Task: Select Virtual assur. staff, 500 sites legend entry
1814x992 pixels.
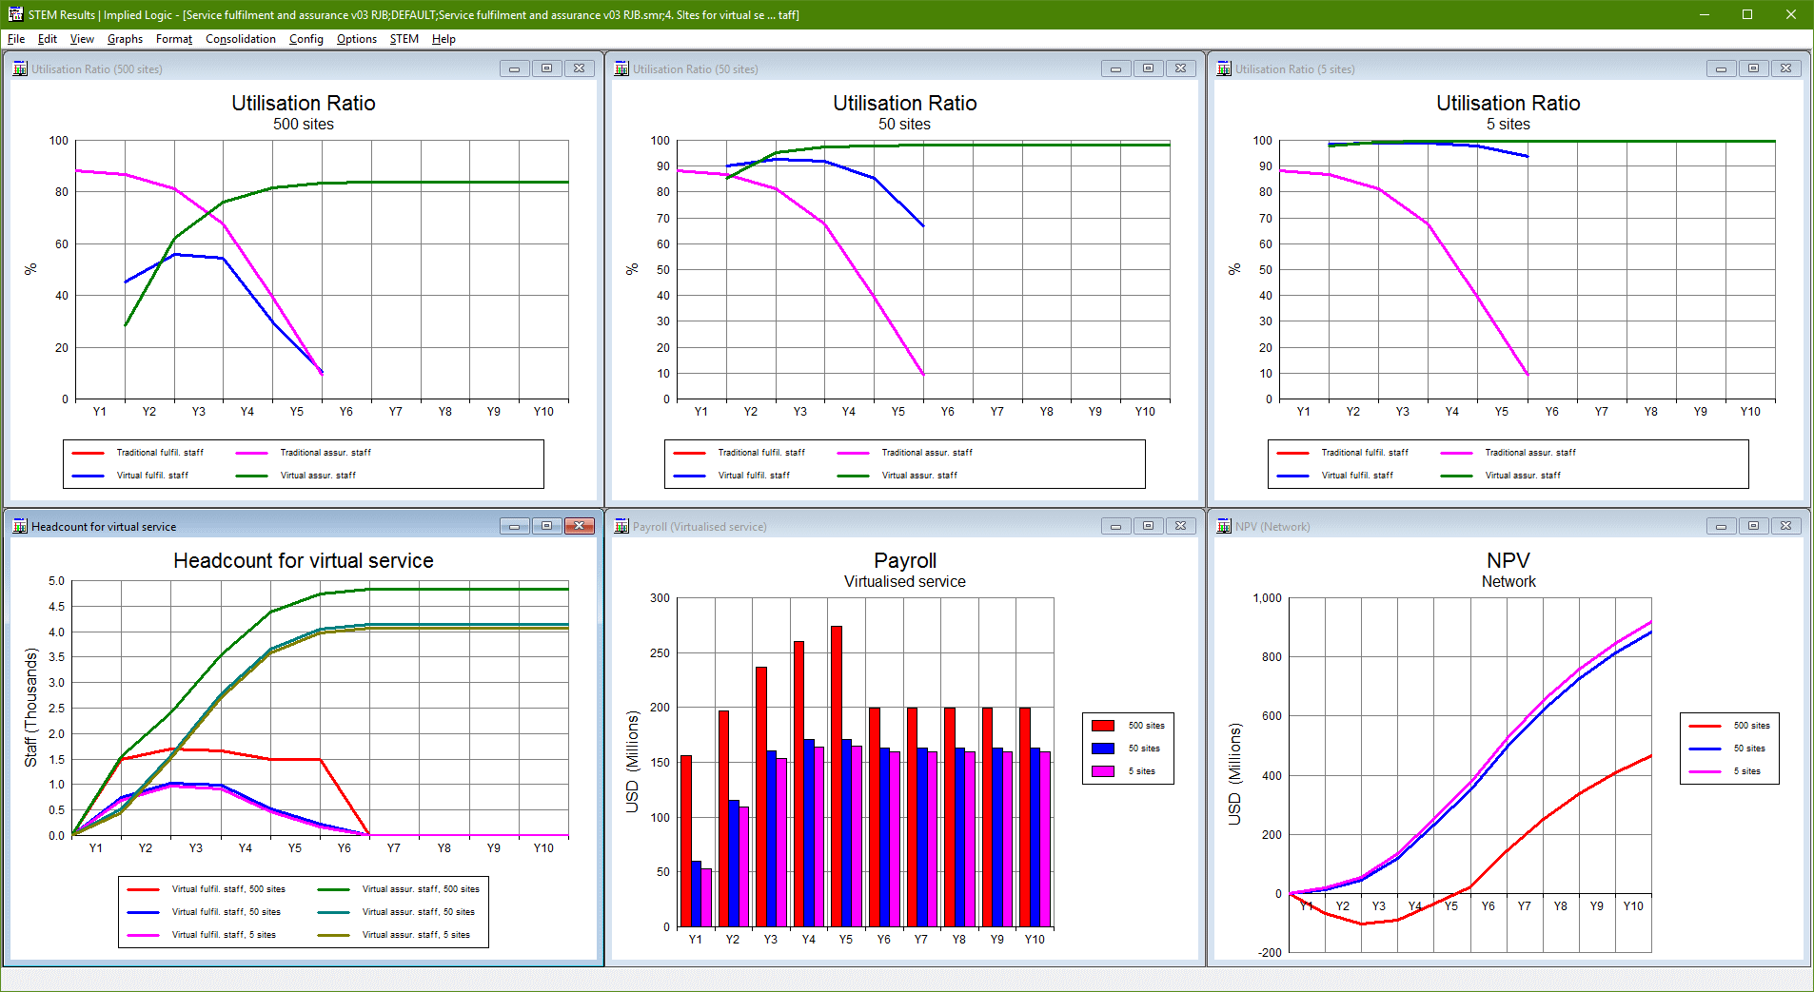Action: [x=420, y=889]
